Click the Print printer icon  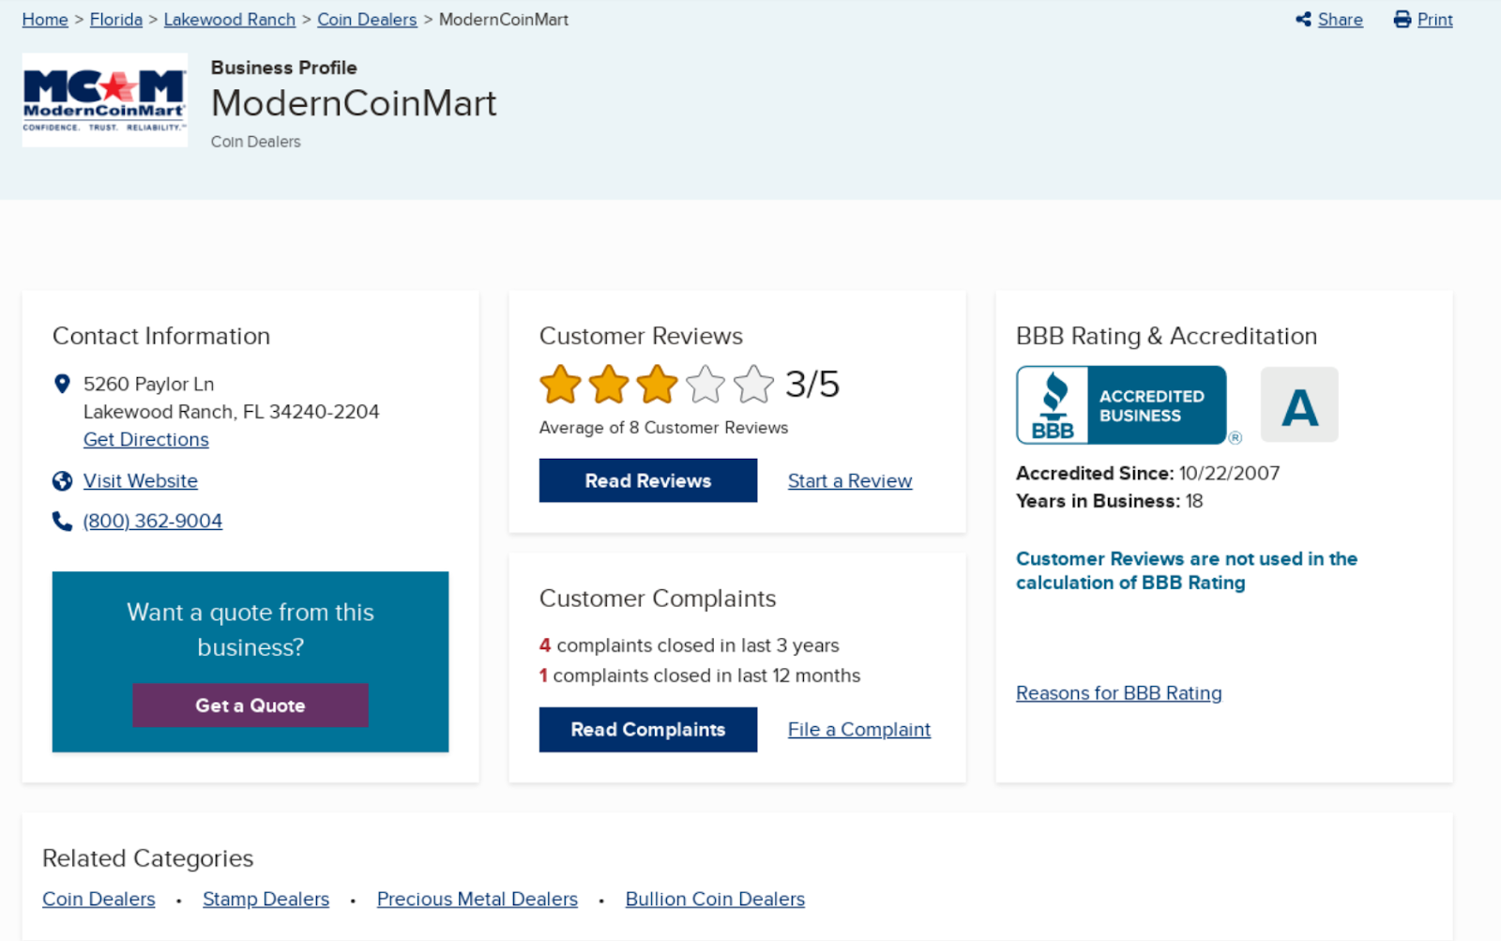point(1402,20)
